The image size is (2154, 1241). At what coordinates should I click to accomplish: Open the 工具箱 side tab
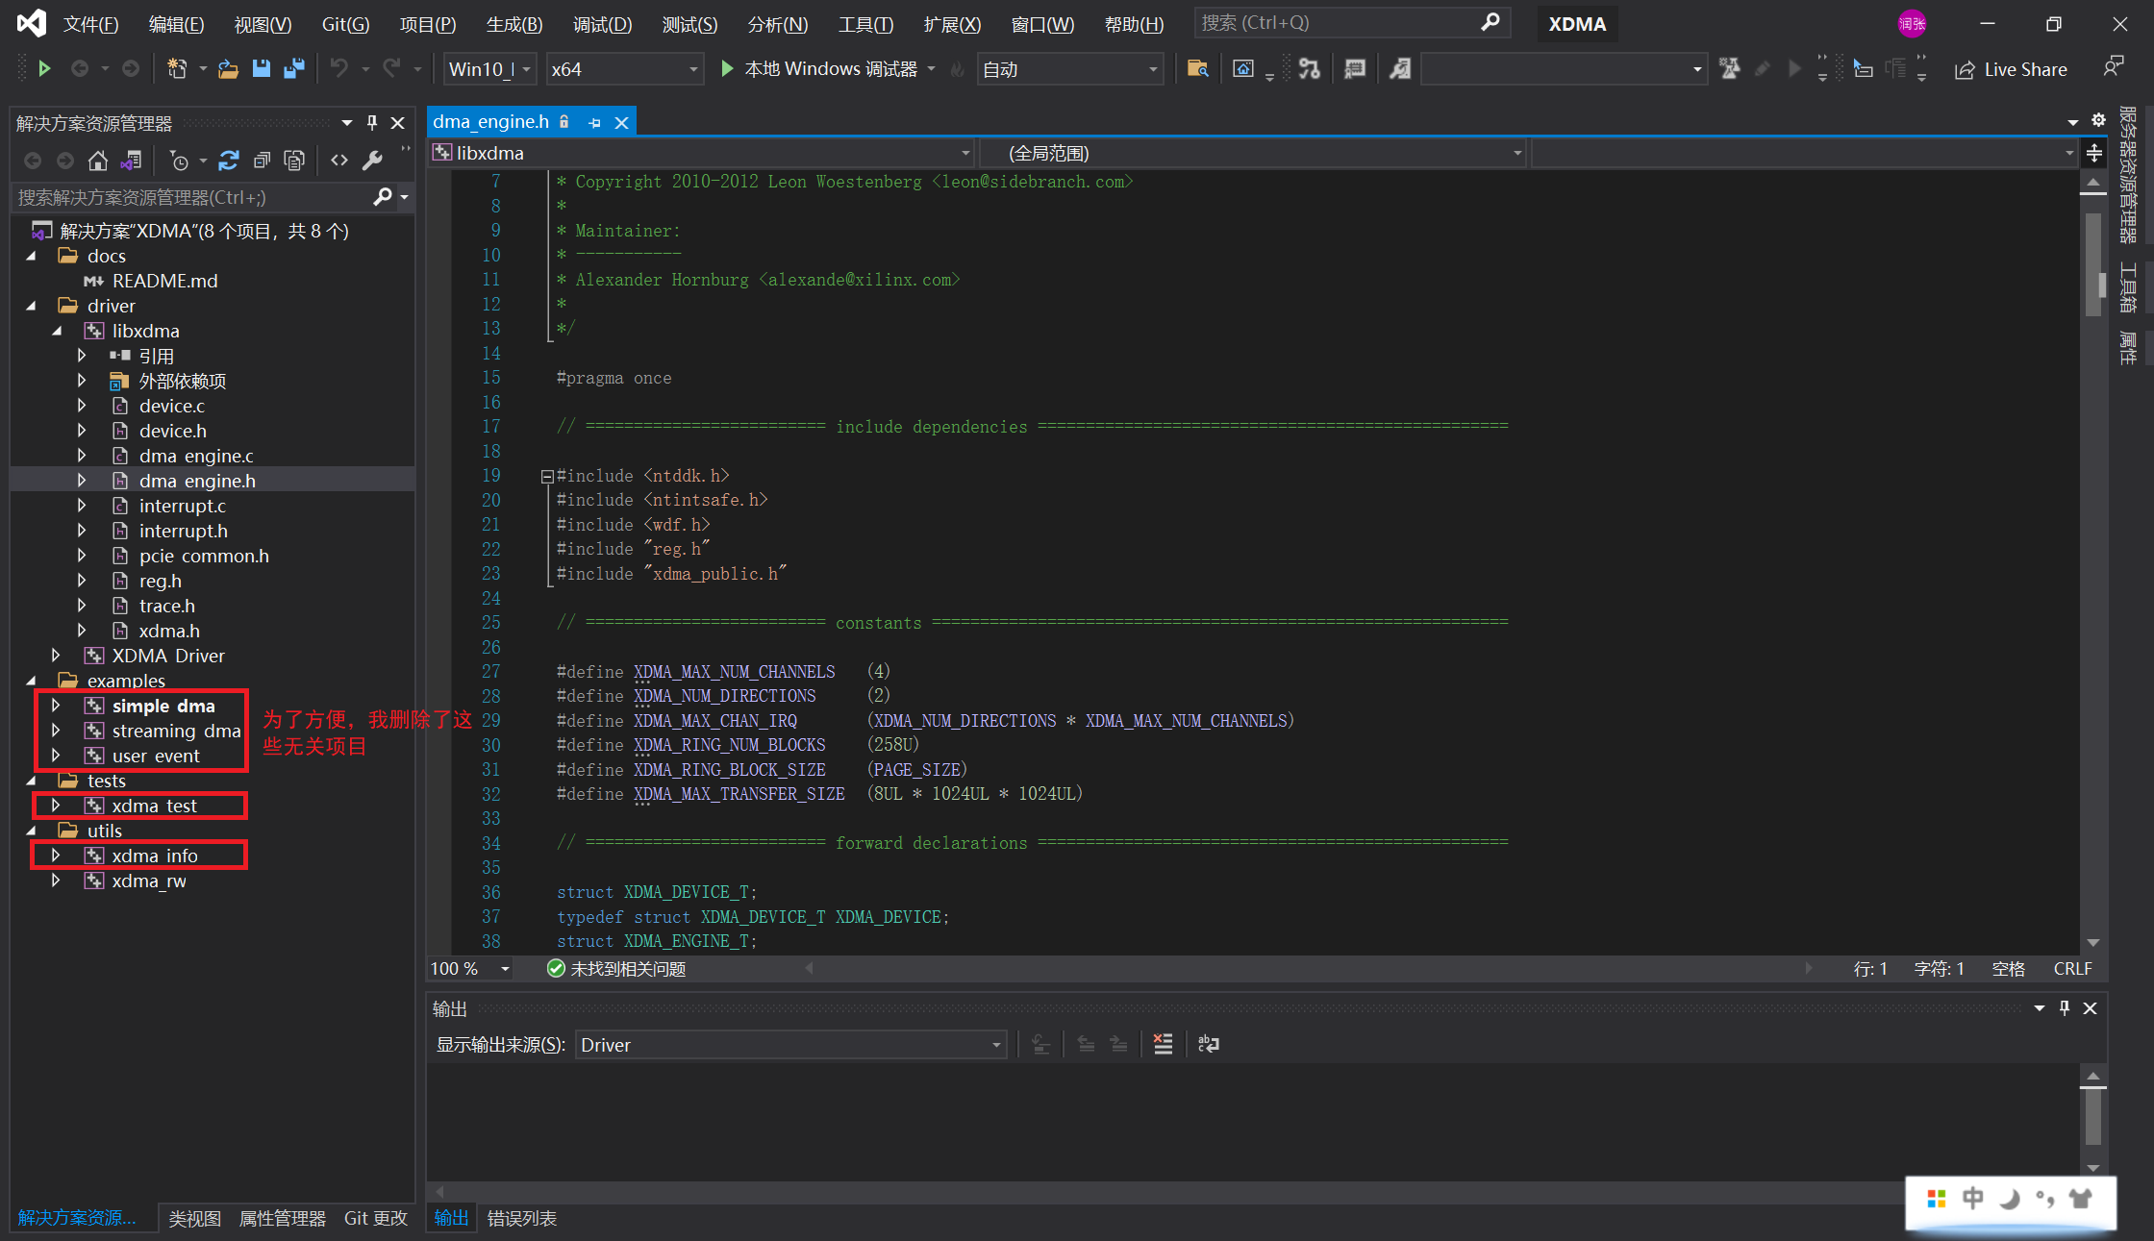2128,288
